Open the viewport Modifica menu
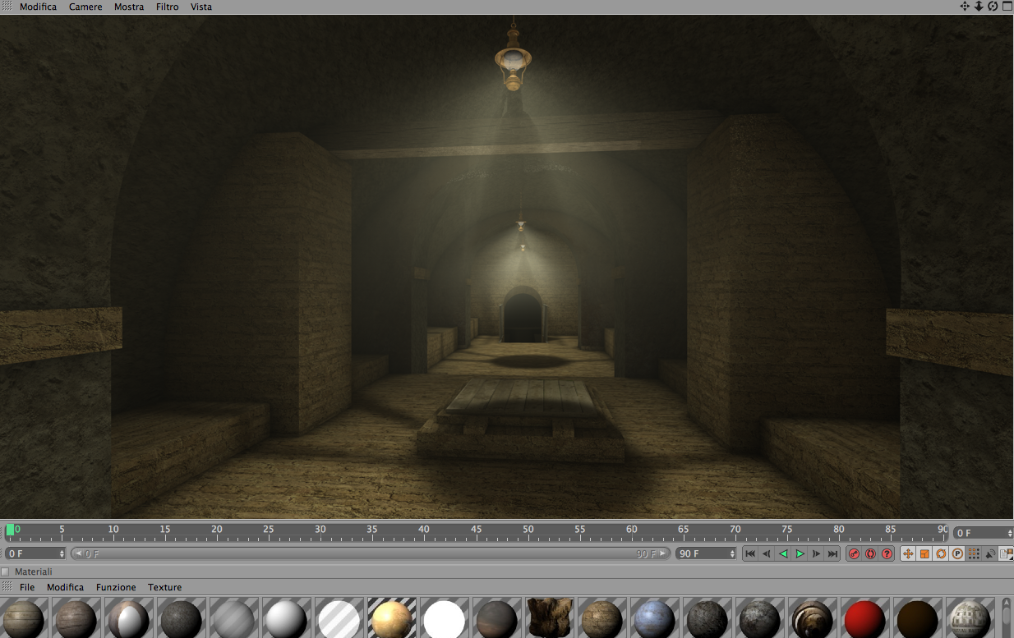 tap(38, 7)
